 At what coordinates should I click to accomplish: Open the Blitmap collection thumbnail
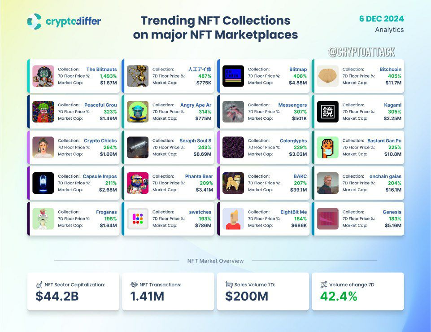click(233, 76)
